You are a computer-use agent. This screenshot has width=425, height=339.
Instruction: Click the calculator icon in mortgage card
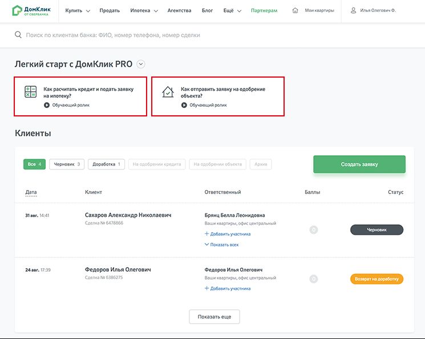[31, 92]
